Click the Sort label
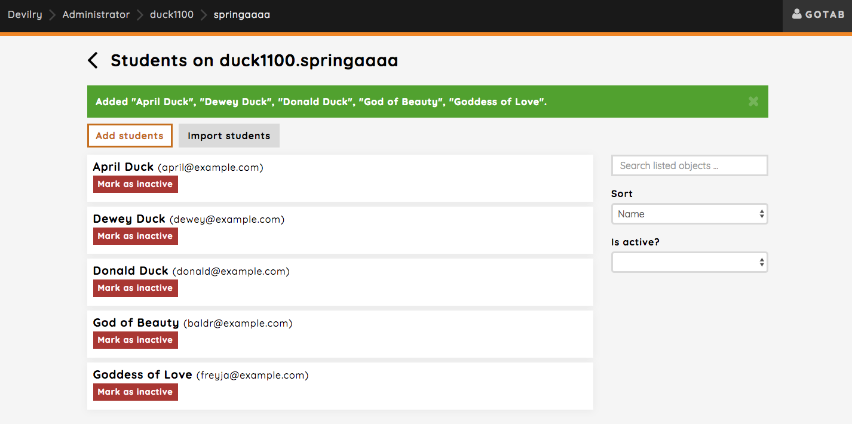The height and width of the screenshot is (424, 852). tap(622, 193)
